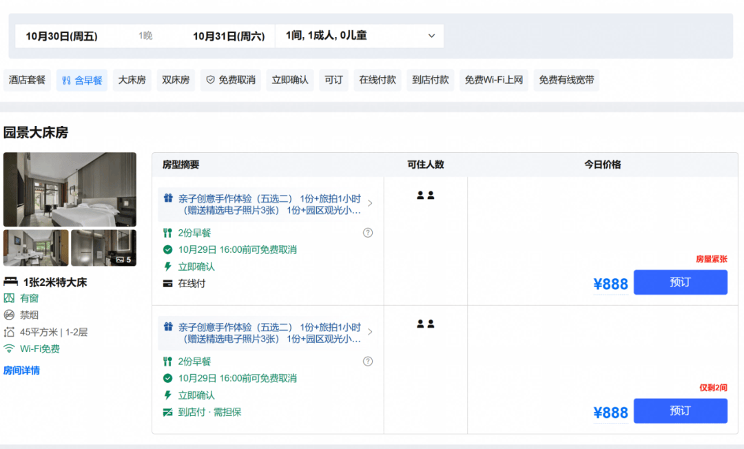Select the 到店付款 filter
744x449 pixels.
pos(431,80)
